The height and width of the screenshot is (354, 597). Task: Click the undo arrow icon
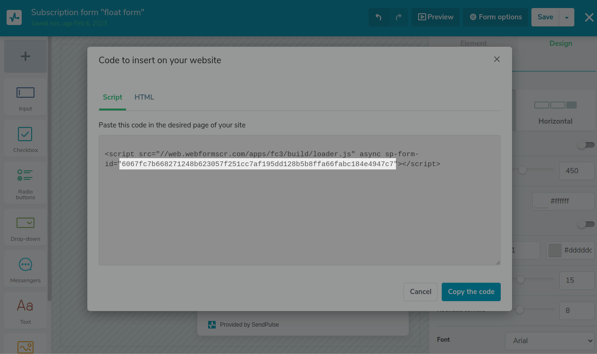[378, 17]
